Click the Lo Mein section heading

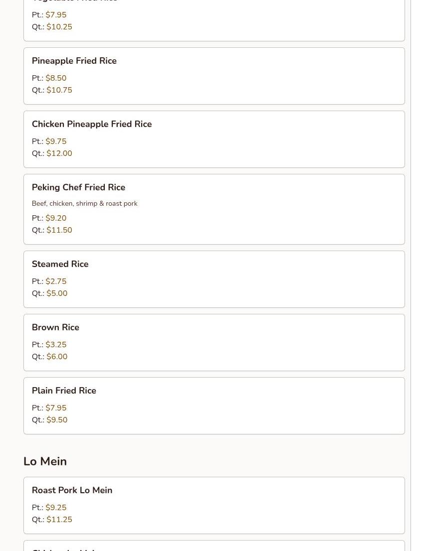45,461
